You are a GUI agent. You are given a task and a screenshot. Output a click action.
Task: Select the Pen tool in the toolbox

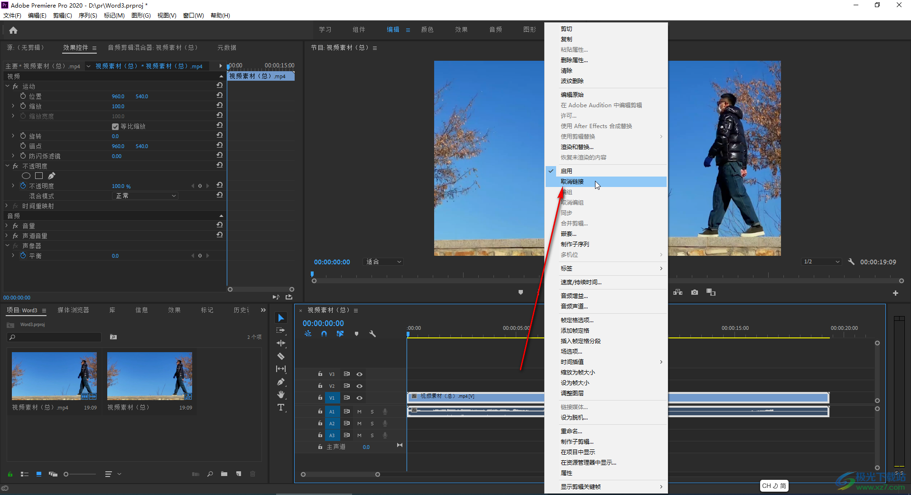click(x=281, y=382)
